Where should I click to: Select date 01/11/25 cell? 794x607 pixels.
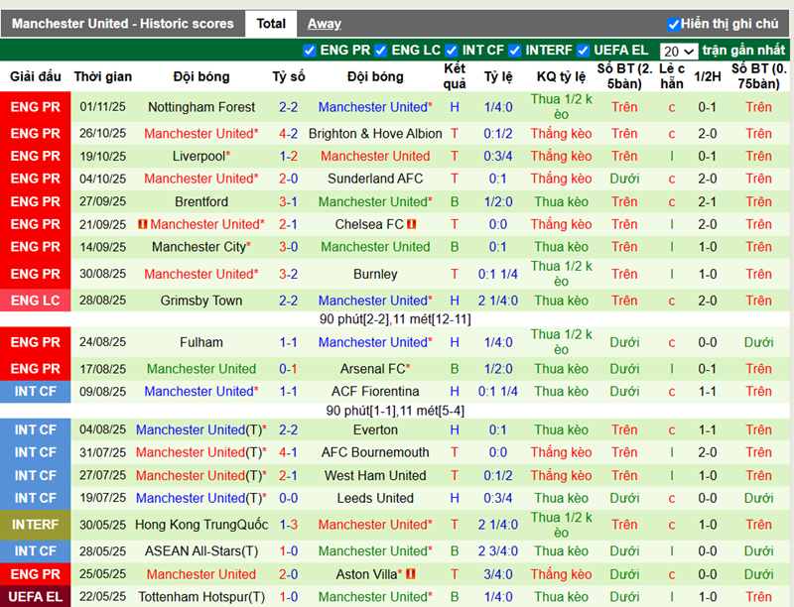pos(103,107)
